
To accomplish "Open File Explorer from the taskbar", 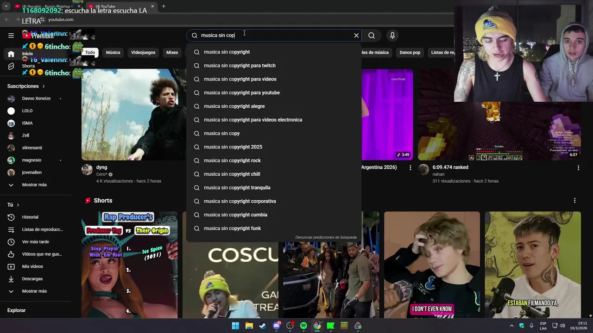I will coord(249,326).
